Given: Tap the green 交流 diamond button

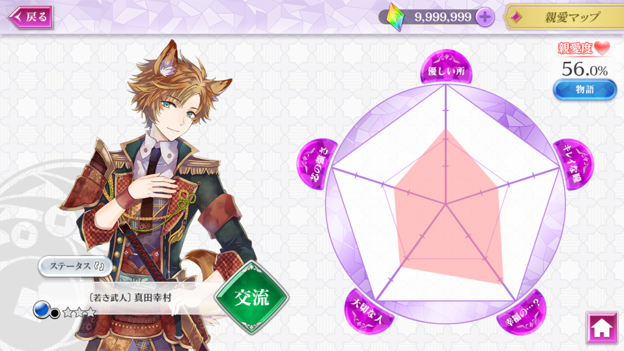Looking at the screenshot, I should (x=251, y=297).
